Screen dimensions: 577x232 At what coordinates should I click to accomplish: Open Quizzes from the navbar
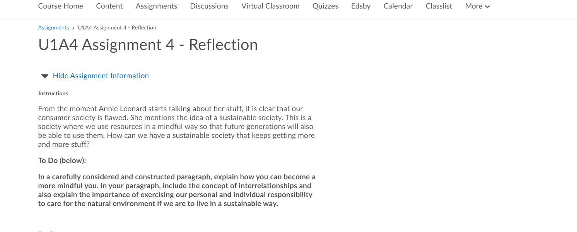click(x=325, y=6)
